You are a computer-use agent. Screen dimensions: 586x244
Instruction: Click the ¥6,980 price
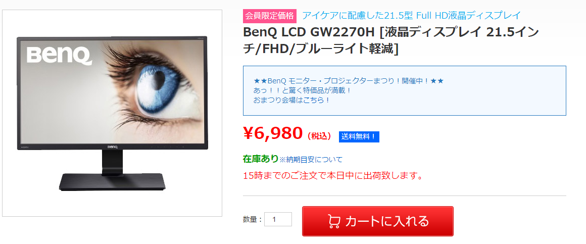tap(272, 133)
